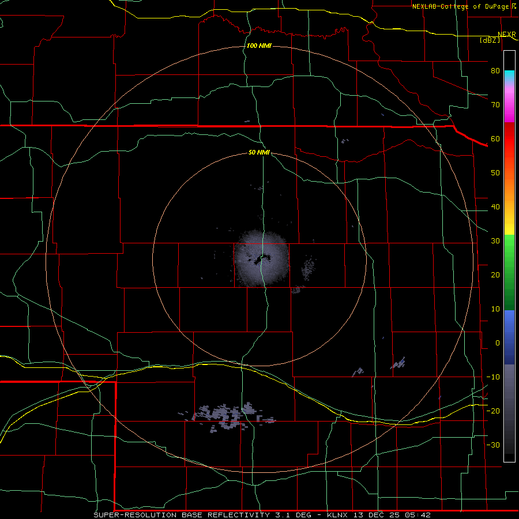
Task: Click the green segment of the color bar
Action: (509, 272)
